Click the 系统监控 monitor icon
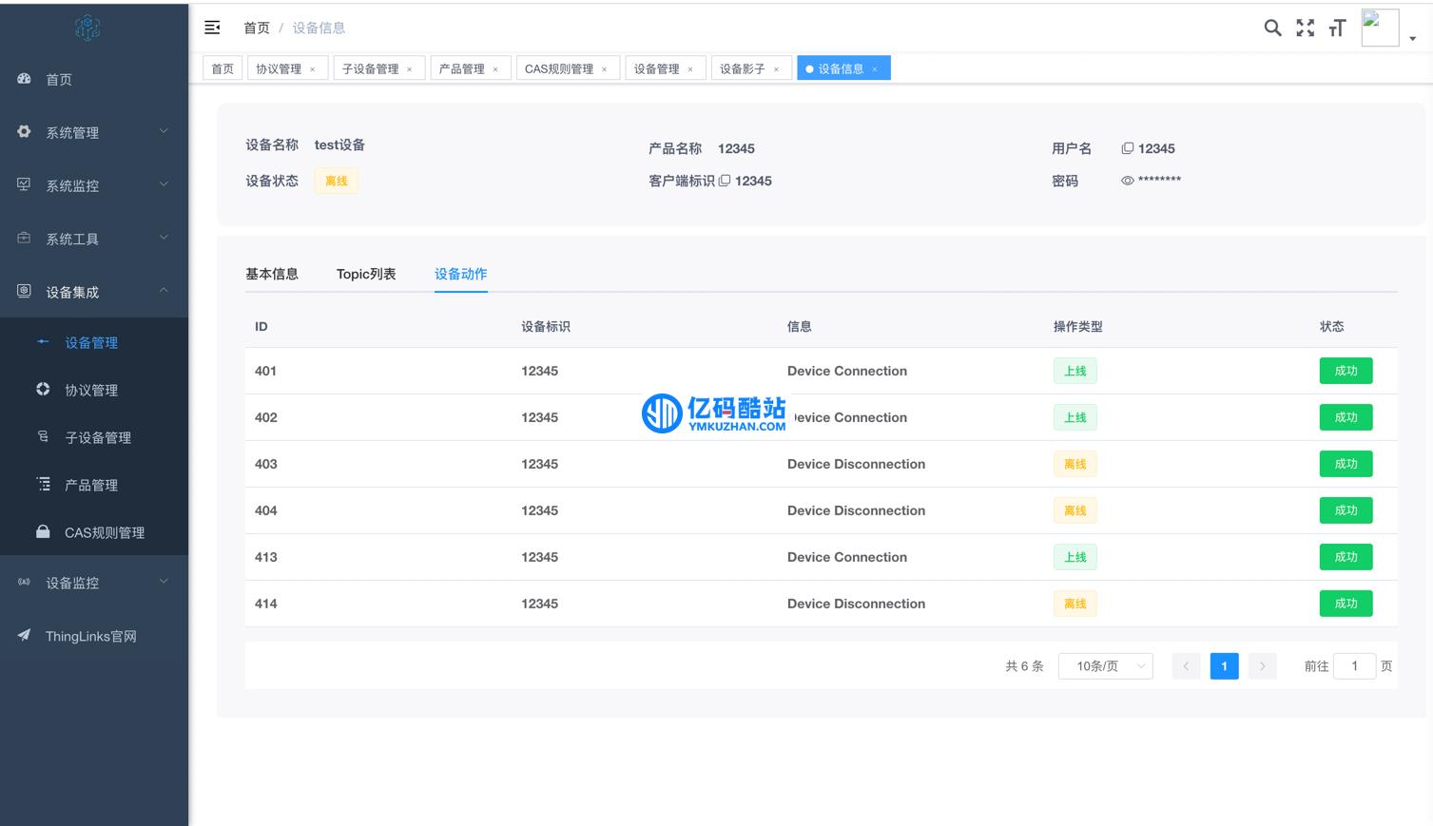 point(25,184)
